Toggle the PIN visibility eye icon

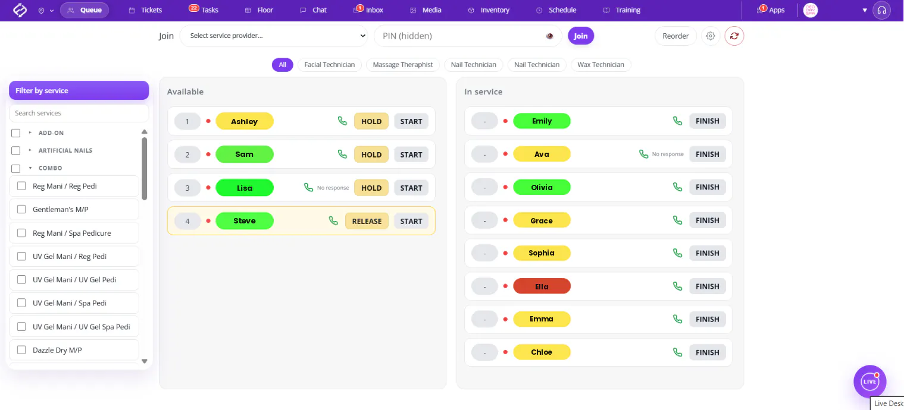click(x=550, y=36)
